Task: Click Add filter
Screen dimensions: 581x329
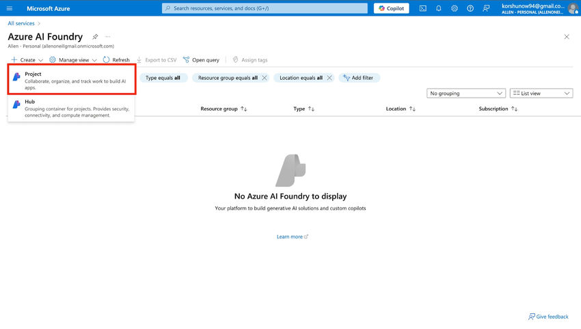Action: point(358,78)
